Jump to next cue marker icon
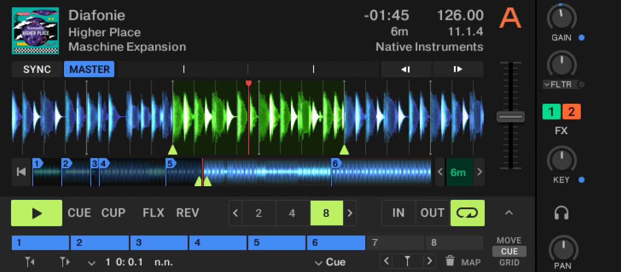The height and width of the screenshot is (272, 621). coord(65,262)
